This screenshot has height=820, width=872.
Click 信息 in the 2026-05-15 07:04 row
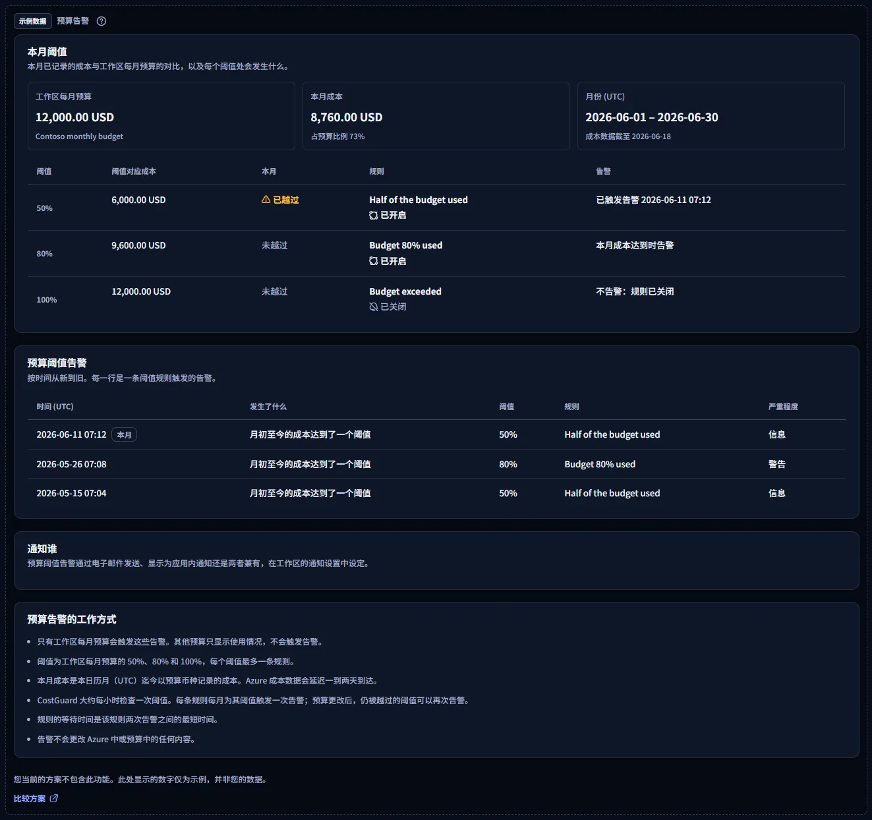tap(777, 493)
